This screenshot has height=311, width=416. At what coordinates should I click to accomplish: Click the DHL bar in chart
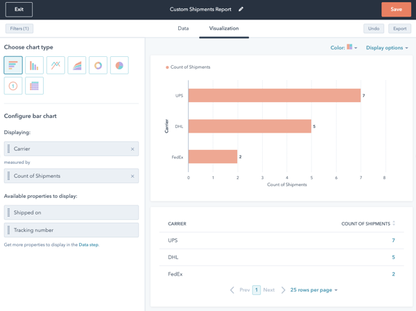pos(250,126)
